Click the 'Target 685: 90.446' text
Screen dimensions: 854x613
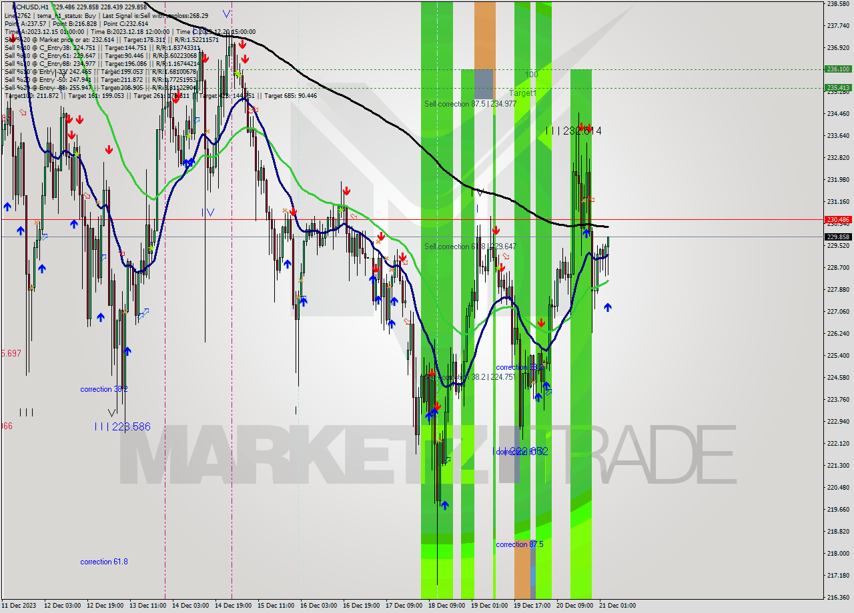291,96
